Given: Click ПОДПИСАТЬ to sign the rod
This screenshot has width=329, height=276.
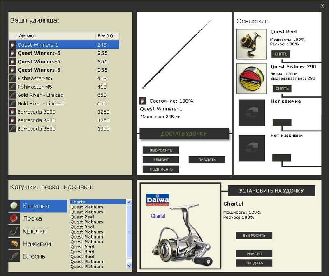Looking at the screenshot, I should [161, 169].
